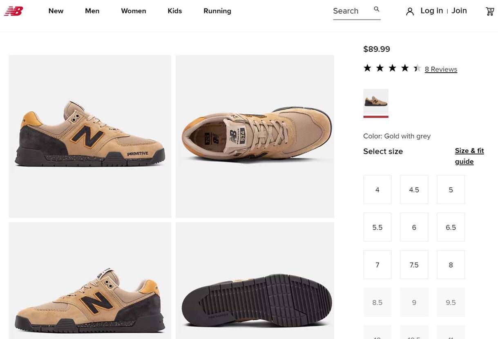
Task: Select shoe size 6.5
Action: [451, 227]
